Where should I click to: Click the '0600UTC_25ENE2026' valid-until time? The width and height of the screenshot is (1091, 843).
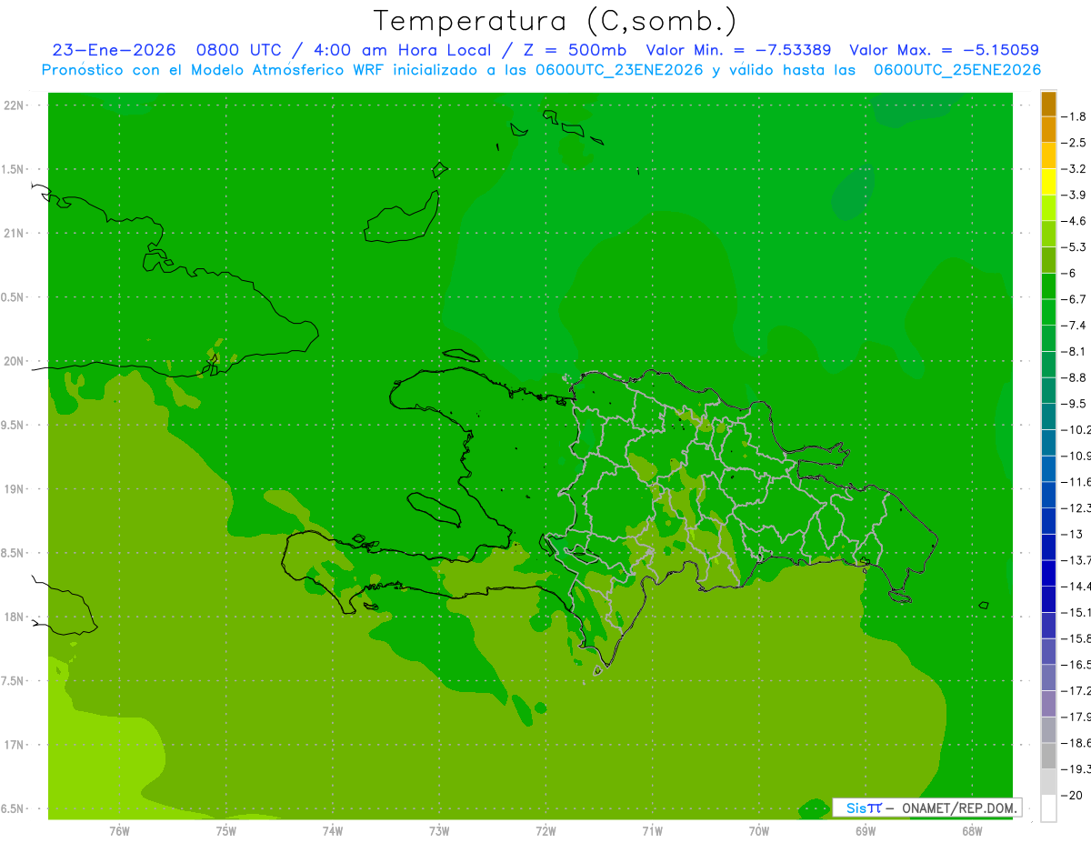[x=957, y=70]
